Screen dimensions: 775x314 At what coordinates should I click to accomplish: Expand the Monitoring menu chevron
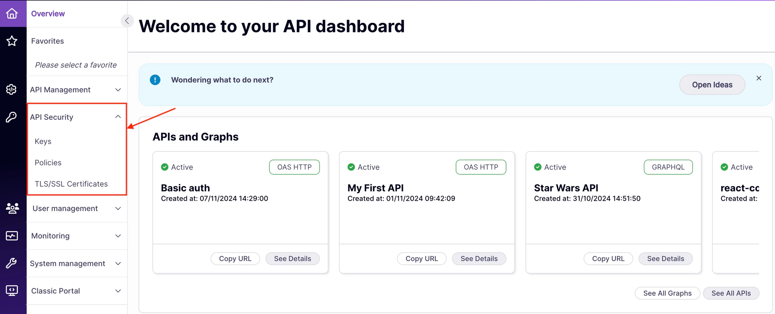[118, 236]
